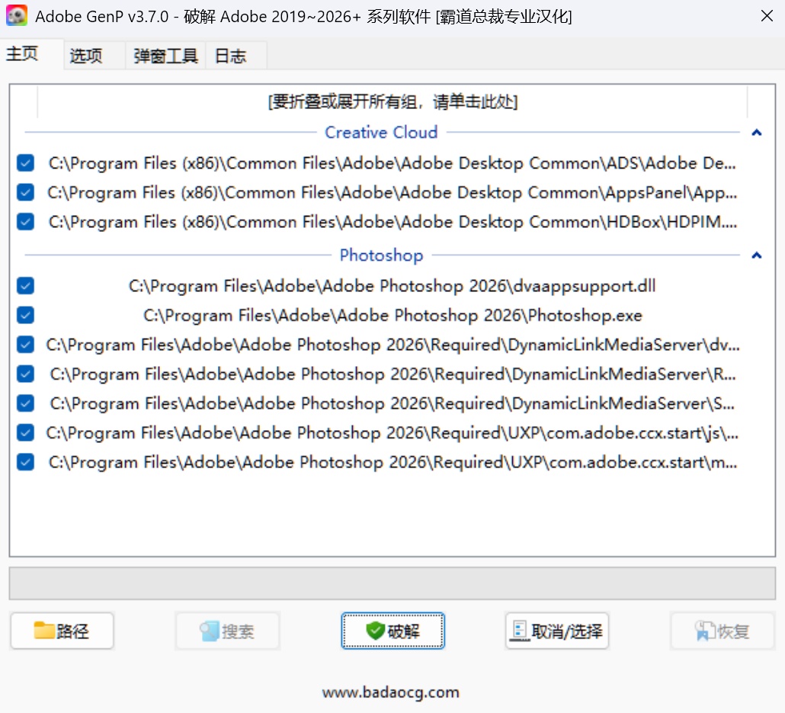Click the gray progress bar

[x=392, y=583]
